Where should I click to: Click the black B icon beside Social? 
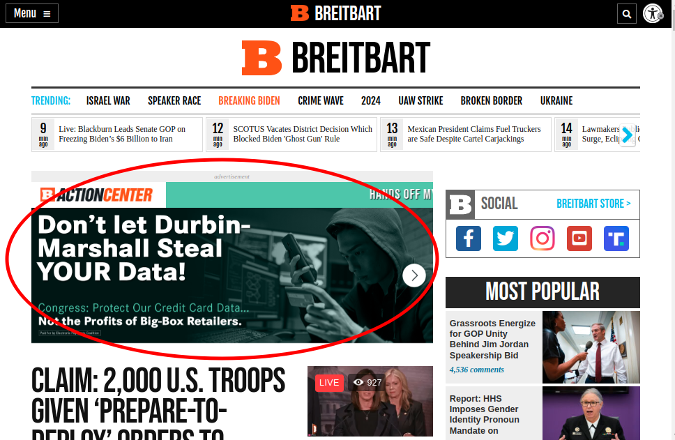460,204
